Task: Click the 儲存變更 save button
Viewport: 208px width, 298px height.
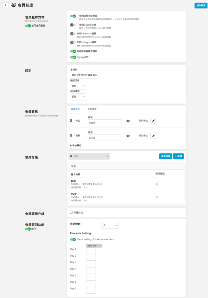Action: pyautogui.click(x=201, y=6)
